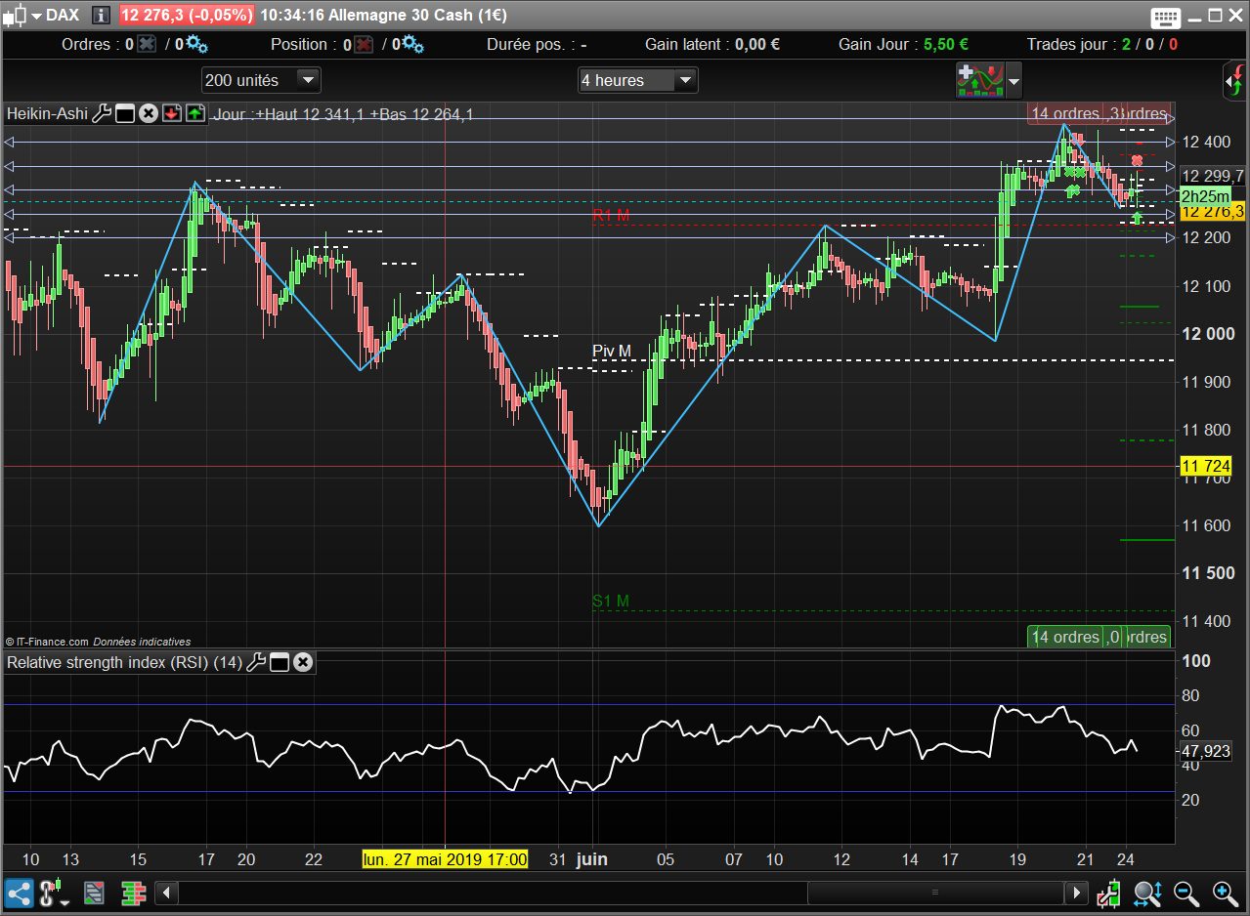Viewport: 1250px width, 916px height.
Task: Click the green buy order arrow on chart
Action: click(1138, 218)
